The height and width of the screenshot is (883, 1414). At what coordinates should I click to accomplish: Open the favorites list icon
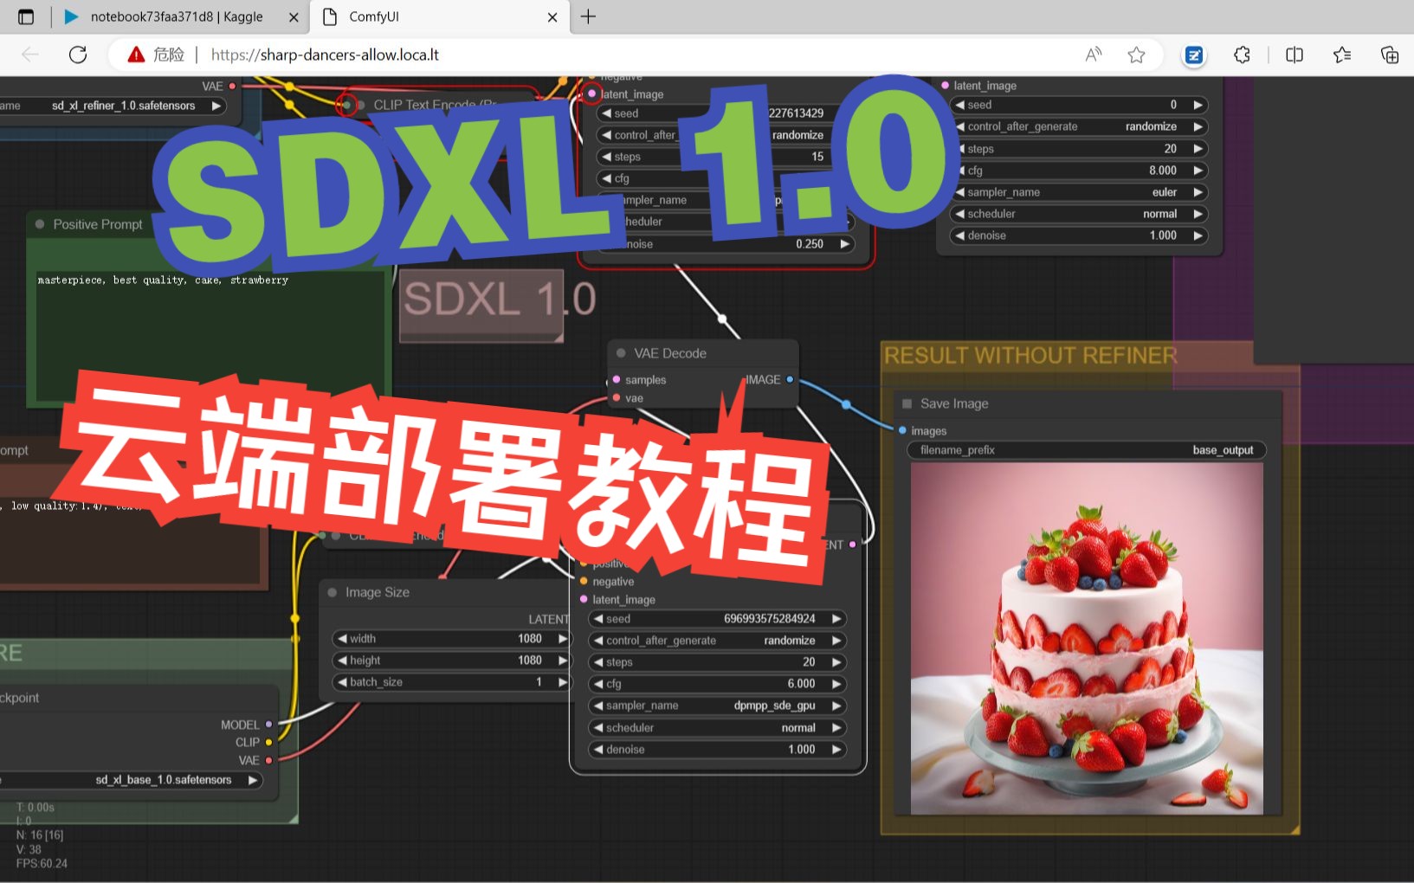1342,55
